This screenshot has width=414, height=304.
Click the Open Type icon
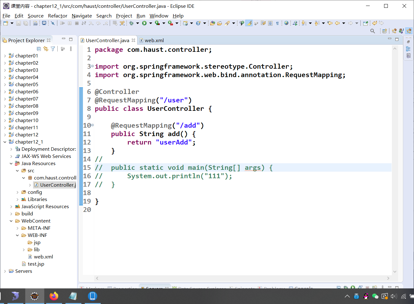213,23
